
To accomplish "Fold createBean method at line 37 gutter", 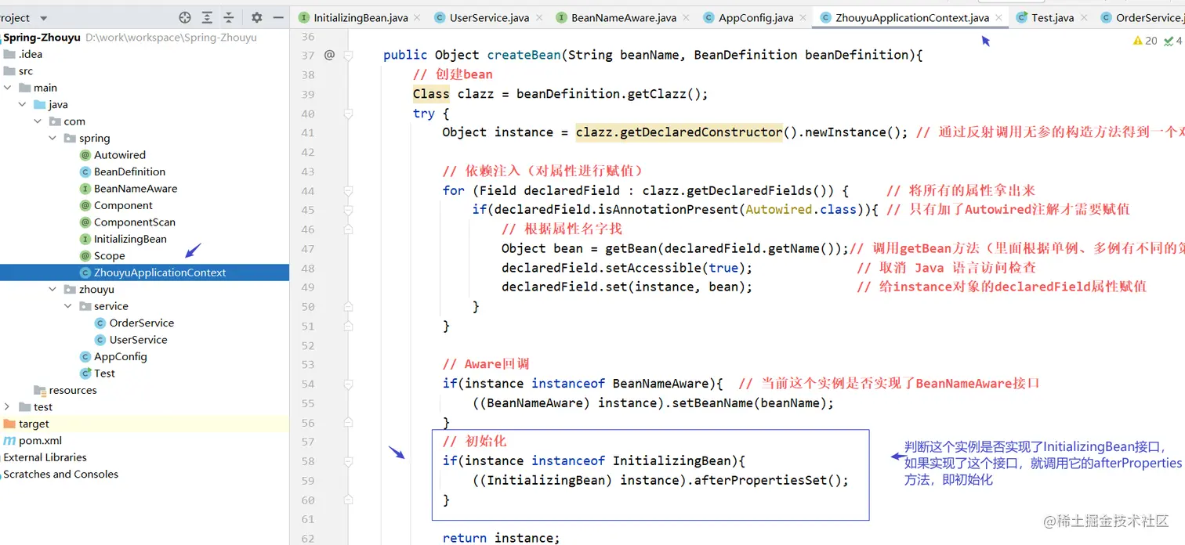I will [349, 55].
